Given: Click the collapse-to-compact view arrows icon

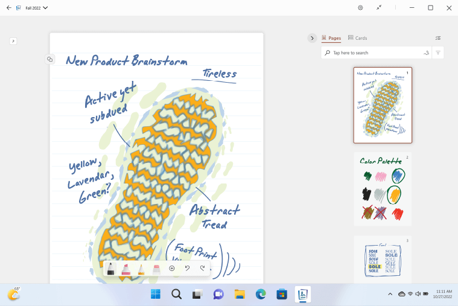Looking at the screenshot, I should 379,8.
